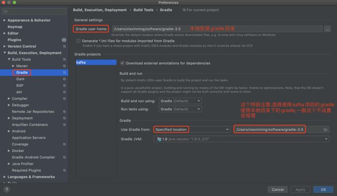Expand the Java Profiler node
The height and width of the screenshot is (196, 337).
9,163
